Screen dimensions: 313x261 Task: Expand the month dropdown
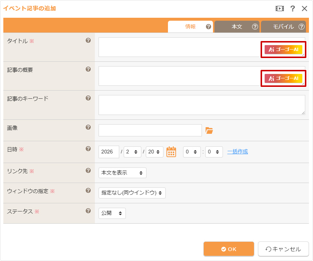pyautogui.click(x=132, y=152)
